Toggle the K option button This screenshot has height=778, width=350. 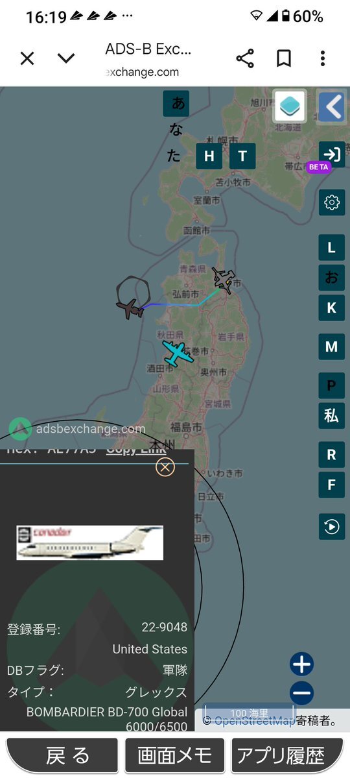(x=332, y=308)
